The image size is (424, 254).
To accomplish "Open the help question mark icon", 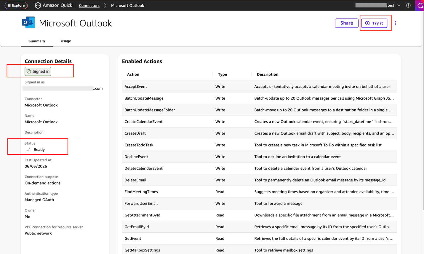I will coord(408,5).
